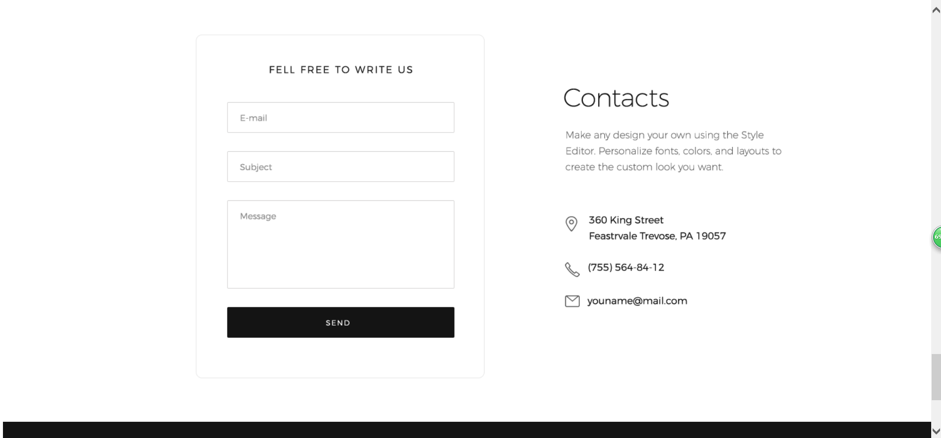Image resolution: width=941 pixels, height=438 pixels.
Task: Click the black footer bar
Action: point(467,430)
